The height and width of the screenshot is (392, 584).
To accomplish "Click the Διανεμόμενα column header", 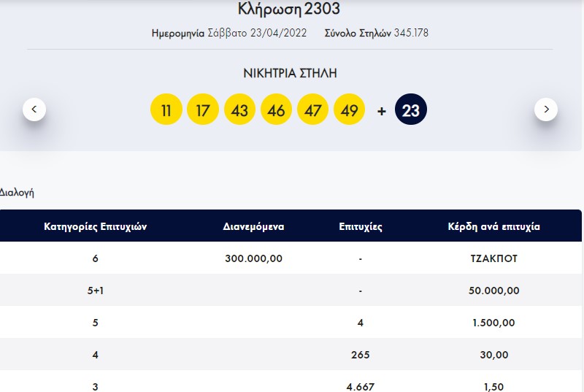I will pos(253,226).
